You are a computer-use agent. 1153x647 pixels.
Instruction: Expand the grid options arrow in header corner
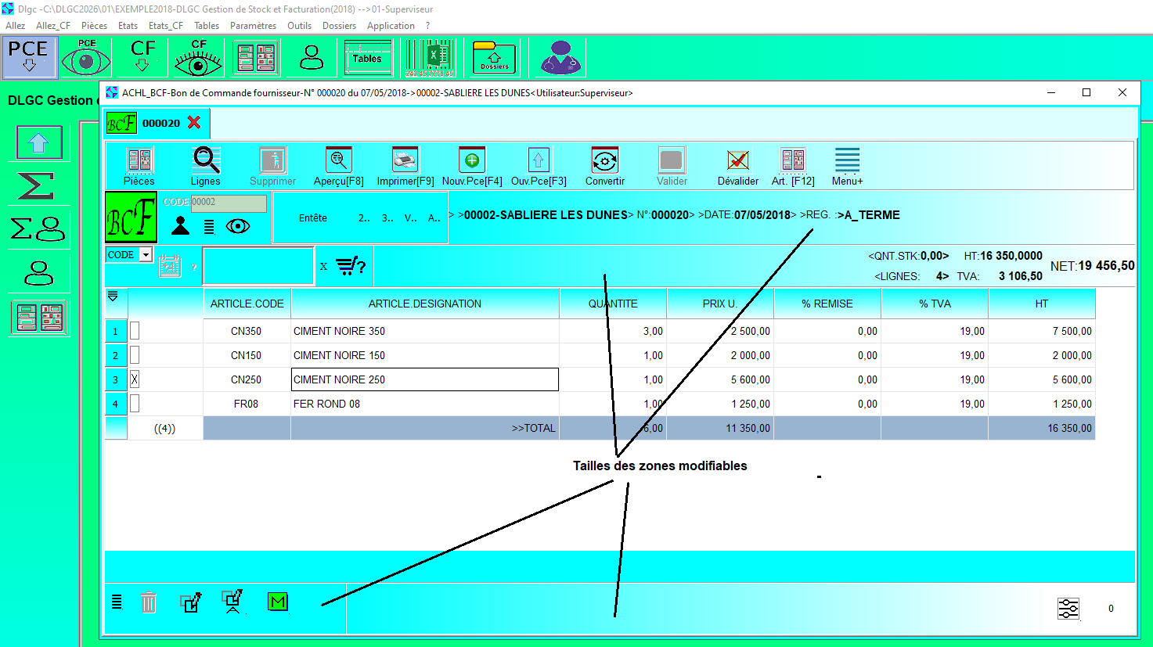[113, 297]
